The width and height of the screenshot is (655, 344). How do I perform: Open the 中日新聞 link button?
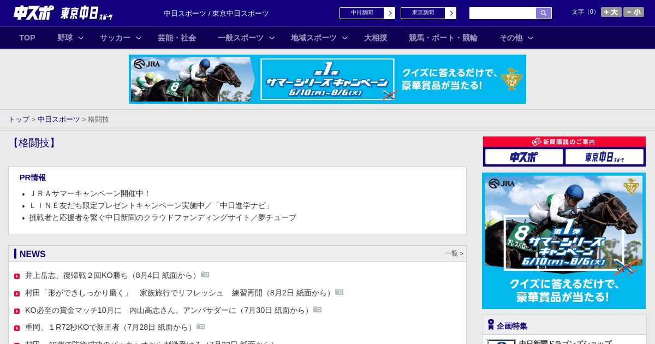point(367,13)
